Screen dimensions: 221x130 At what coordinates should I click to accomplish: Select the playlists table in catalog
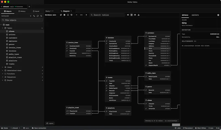click(22, 60)
